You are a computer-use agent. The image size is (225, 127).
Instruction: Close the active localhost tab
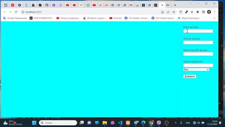pos(162,5)
